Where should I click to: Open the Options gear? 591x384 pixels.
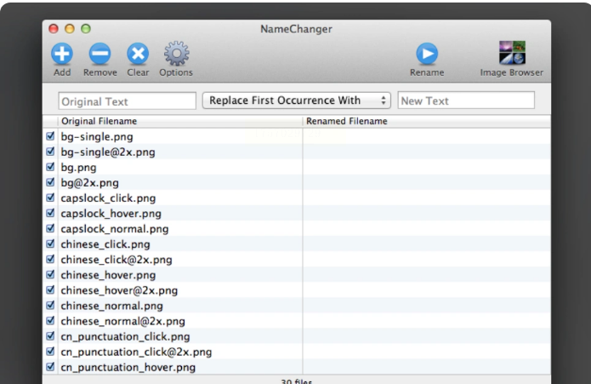pyautogui.click(x=176, y=54)
